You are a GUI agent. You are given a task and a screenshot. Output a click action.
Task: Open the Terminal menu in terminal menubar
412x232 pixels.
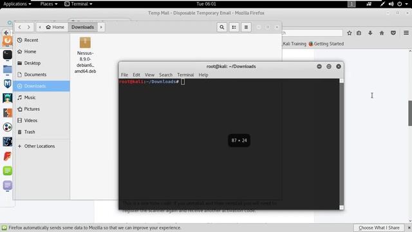(185, 75)
